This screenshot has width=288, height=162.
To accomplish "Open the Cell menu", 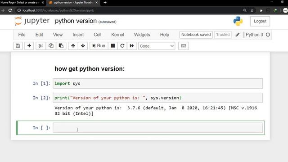I will point(98,35).
